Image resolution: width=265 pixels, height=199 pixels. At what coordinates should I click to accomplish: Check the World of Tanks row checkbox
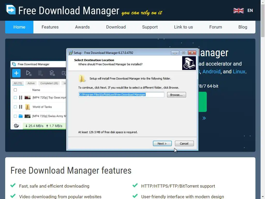[15, 107]
